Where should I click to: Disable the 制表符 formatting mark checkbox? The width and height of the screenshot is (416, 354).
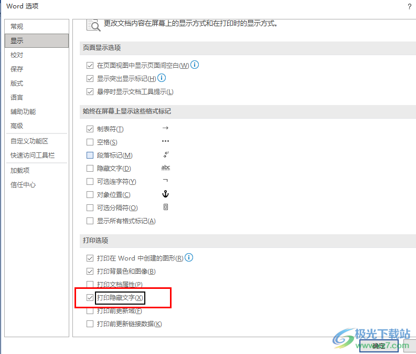[x=90, y=129]
